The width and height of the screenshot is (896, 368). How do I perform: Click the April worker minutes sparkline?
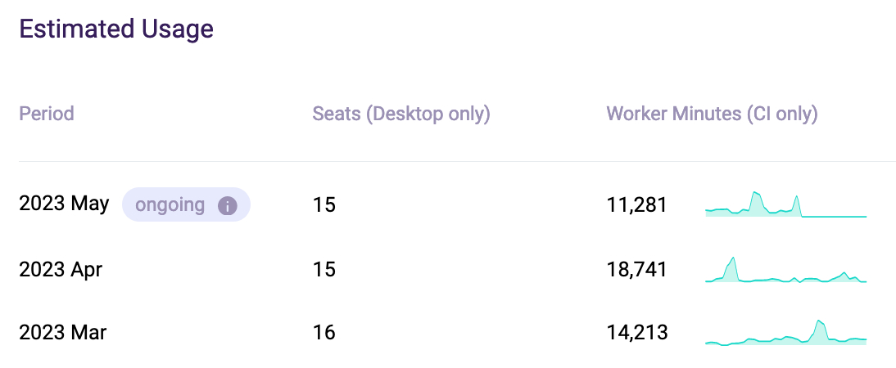click(785, 271)
